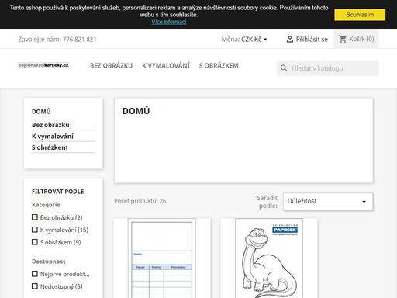Screen dimensions: 397x298
Task: Click the shopping cart icon
Action: point(343,39)
